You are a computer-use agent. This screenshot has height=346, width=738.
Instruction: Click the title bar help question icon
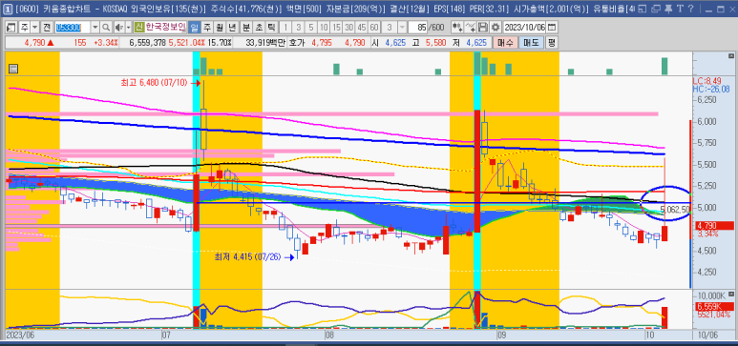point(690,9)
